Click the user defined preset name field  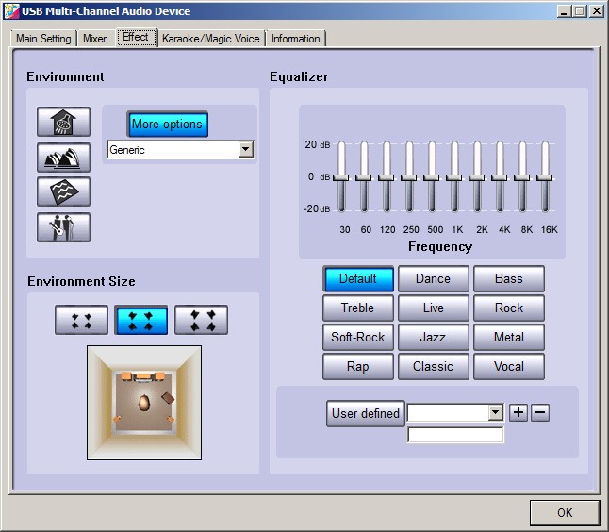pyautogui.click(x=455, y=435)
